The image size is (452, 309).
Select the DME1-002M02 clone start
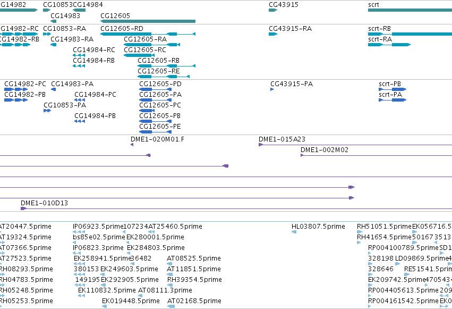[x=302, y=155]
